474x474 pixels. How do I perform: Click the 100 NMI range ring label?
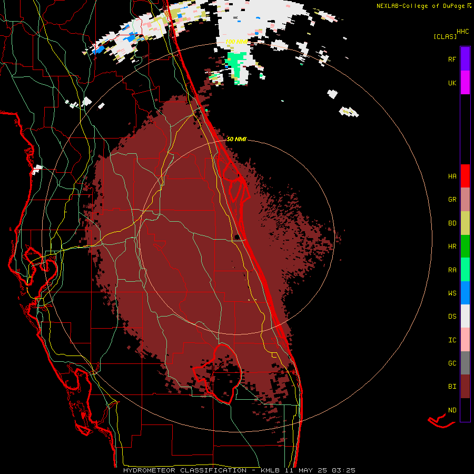pos(236,42)
